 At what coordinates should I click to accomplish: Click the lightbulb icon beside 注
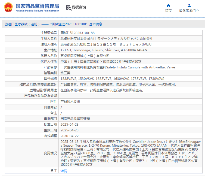point(52,171)
